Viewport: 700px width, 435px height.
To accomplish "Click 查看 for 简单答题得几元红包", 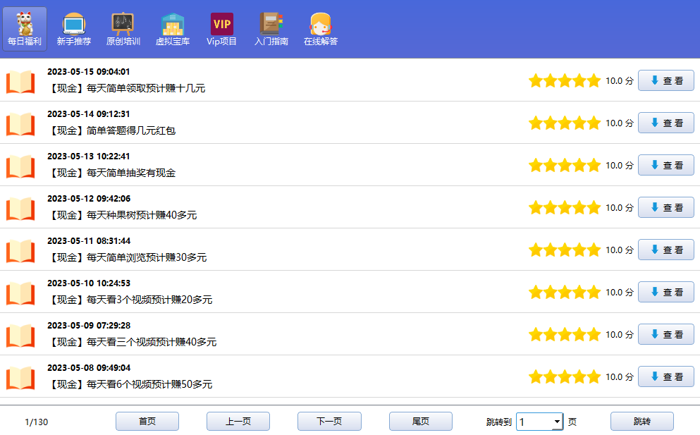I will 666,123.
